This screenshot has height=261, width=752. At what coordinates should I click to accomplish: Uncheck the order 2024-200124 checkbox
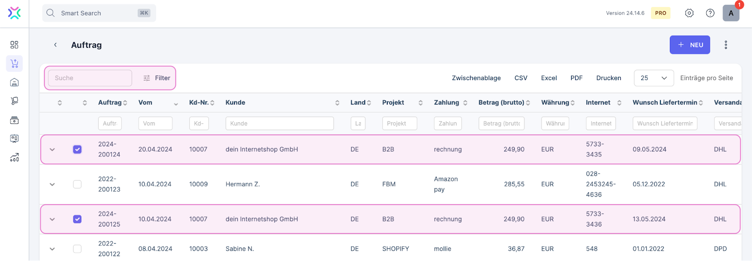pyautogui.click(x=78, y=149)
